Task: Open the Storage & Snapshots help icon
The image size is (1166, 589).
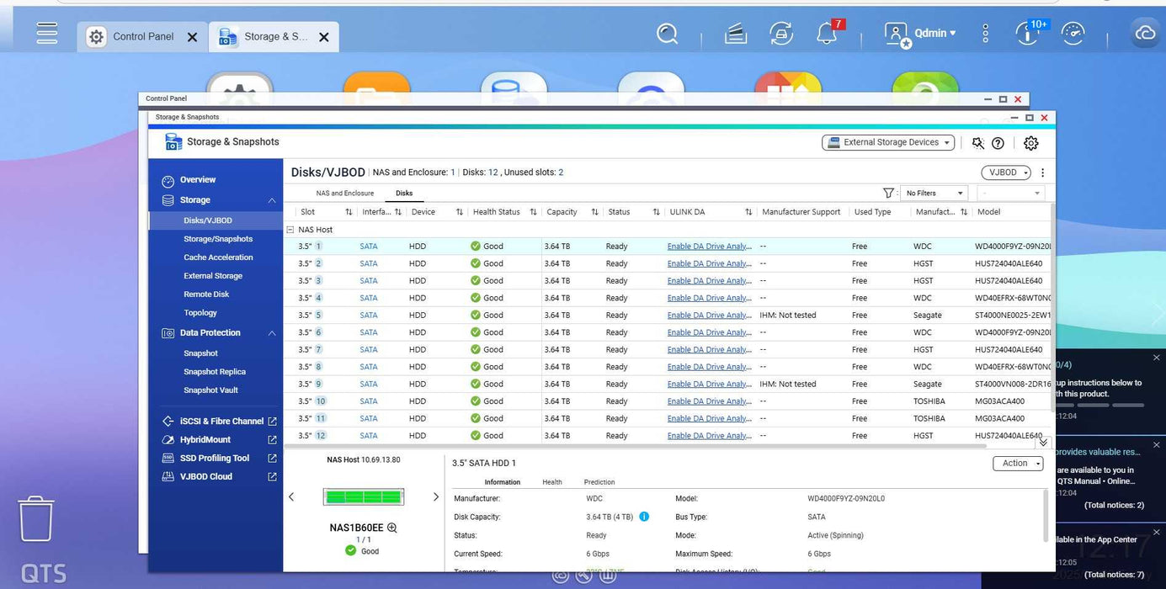Action: (998, 143)
